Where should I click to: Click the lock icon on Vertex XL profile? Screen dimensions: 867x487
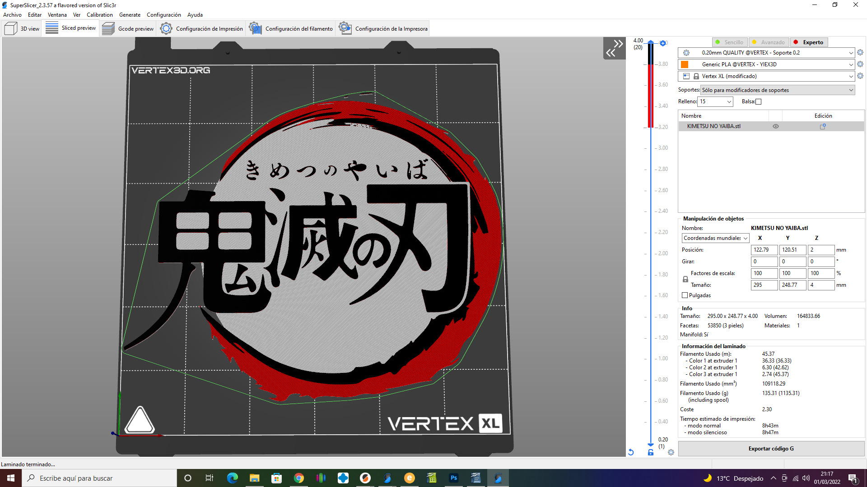point(695,76)
